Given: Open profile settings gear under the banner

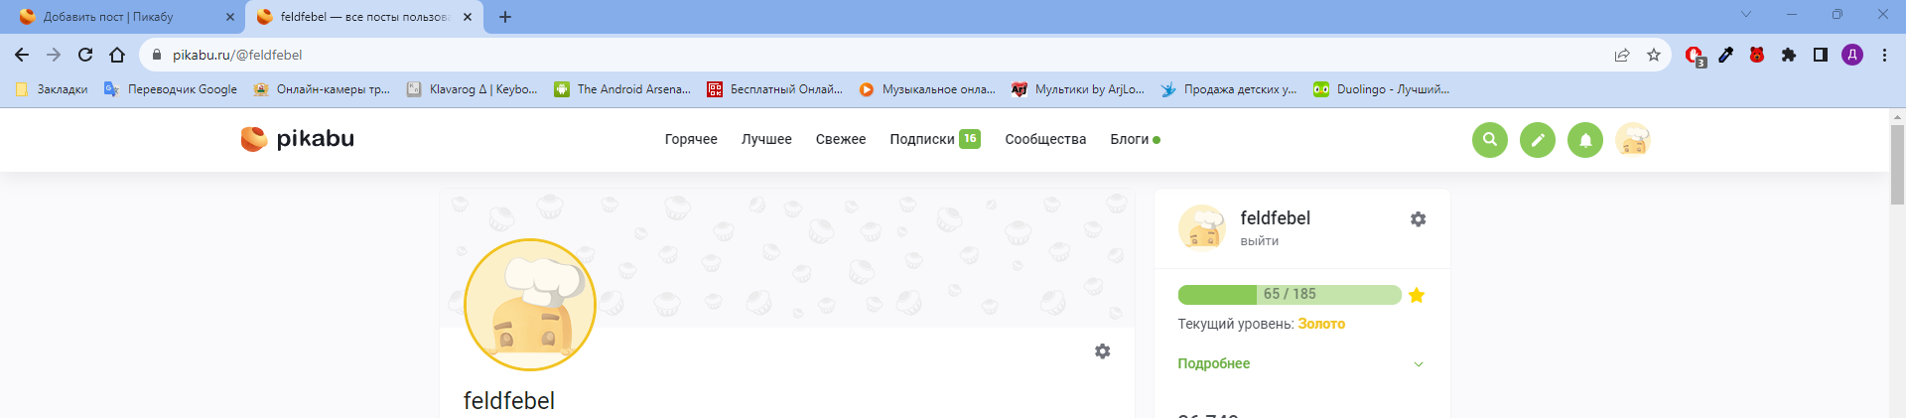Looking at the screenshot, I should pos(1102,351).
